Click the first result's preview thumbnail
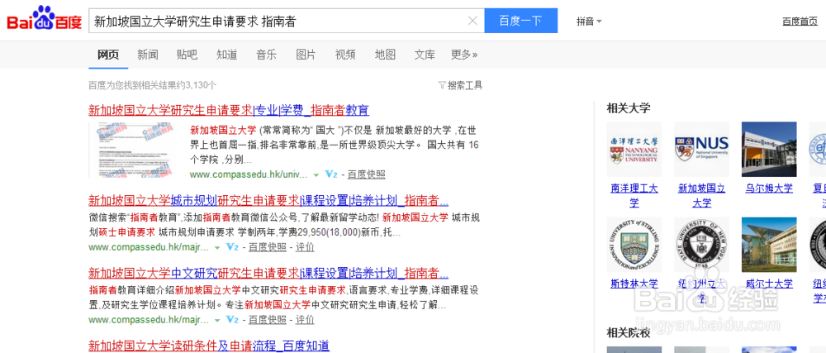 131,150
